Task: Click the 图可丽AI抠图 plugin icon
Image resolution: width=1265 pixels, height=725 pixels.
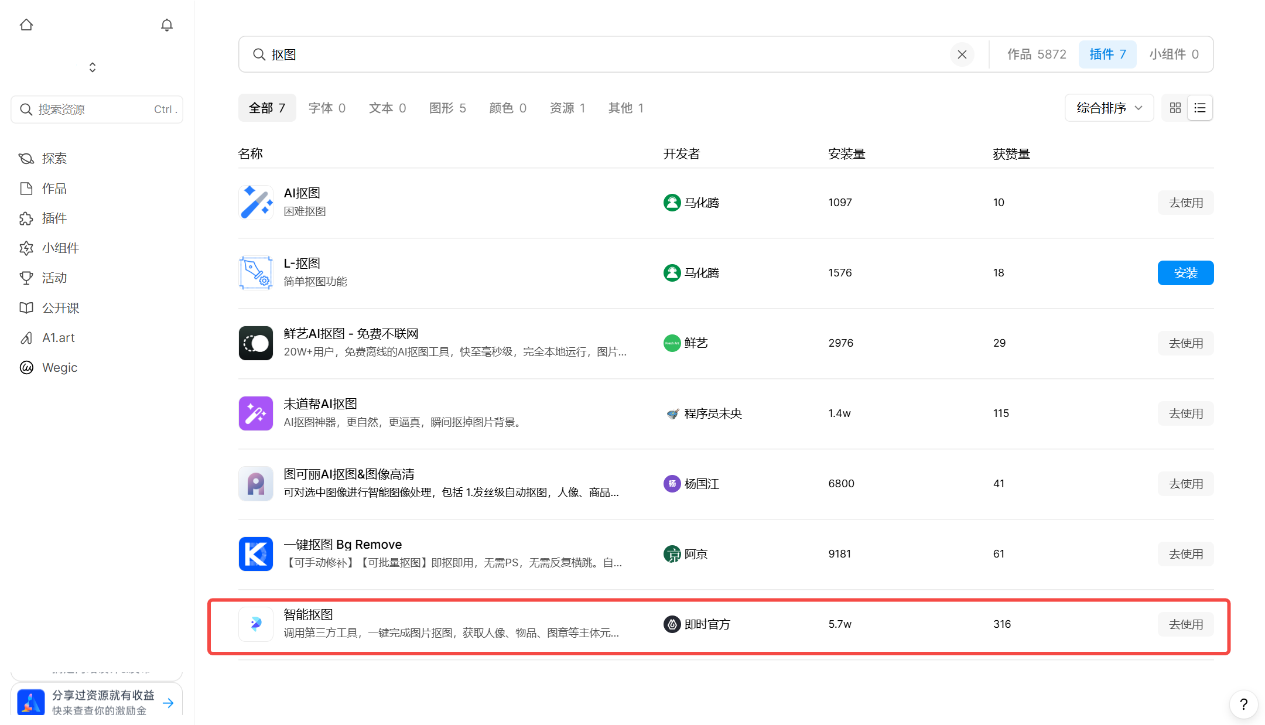Action: click(x=256, y=484)
